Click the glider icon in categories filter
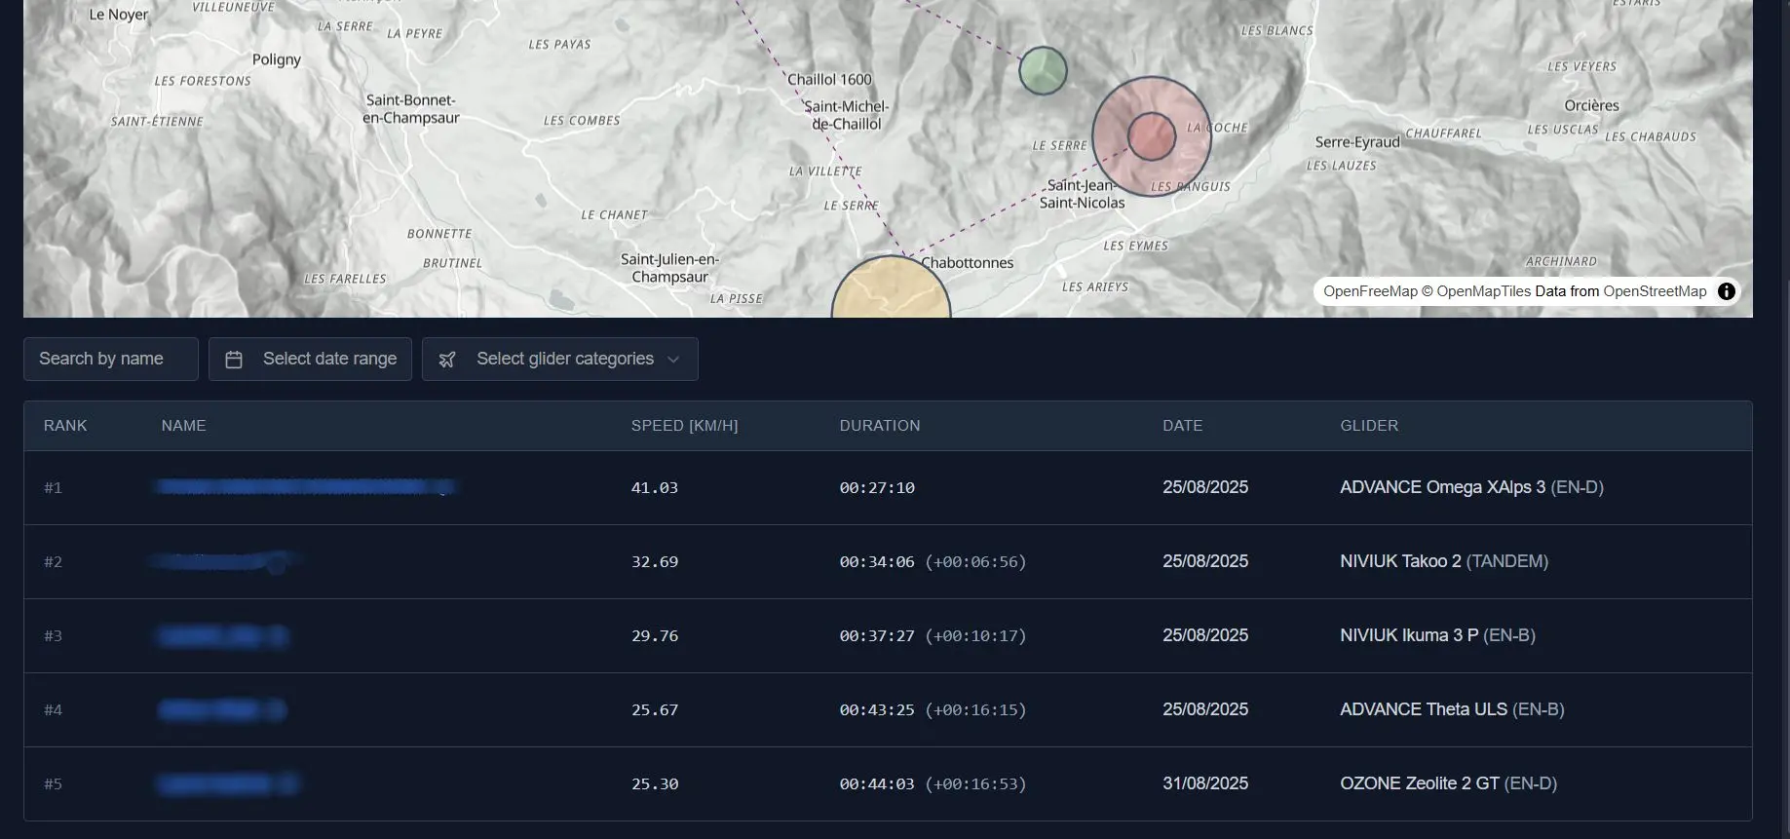 [x=447, y=360]
